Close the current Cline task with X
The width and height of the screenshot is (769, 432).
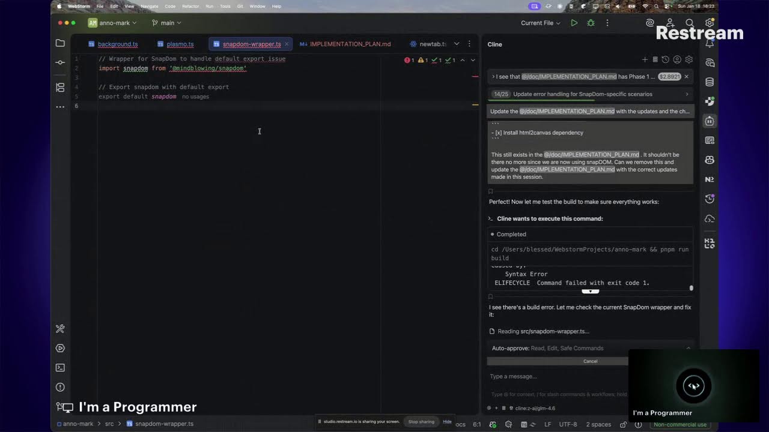coord(687,77)
